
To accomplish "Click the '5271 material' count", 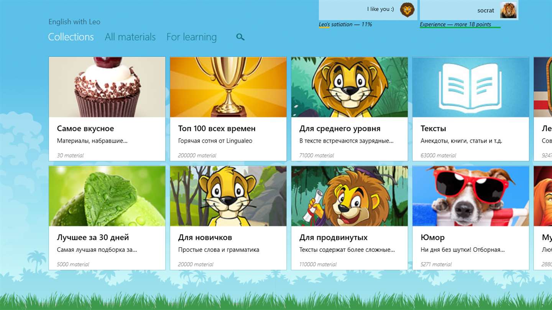I will (x=436, y=264).
